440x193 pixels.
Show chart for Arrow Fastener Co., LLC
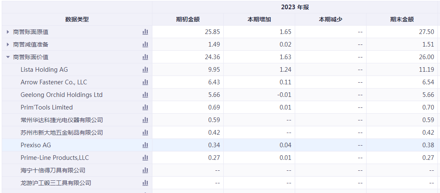[145, 82]
